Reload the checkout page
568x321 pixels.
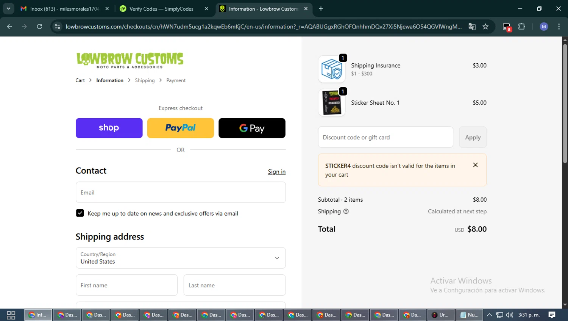coord(39,27)
